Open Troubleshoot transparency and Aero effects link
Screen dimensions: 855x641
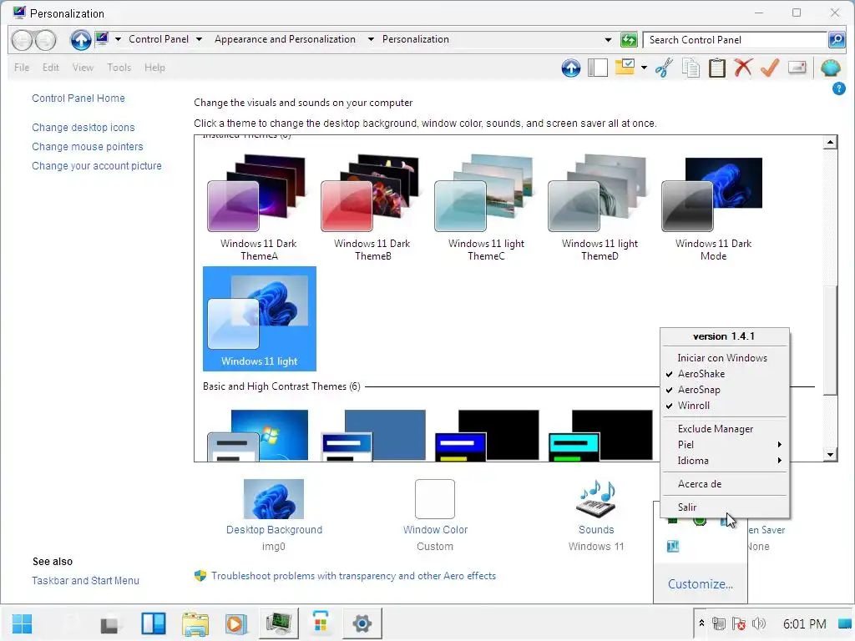click(353, 576)
